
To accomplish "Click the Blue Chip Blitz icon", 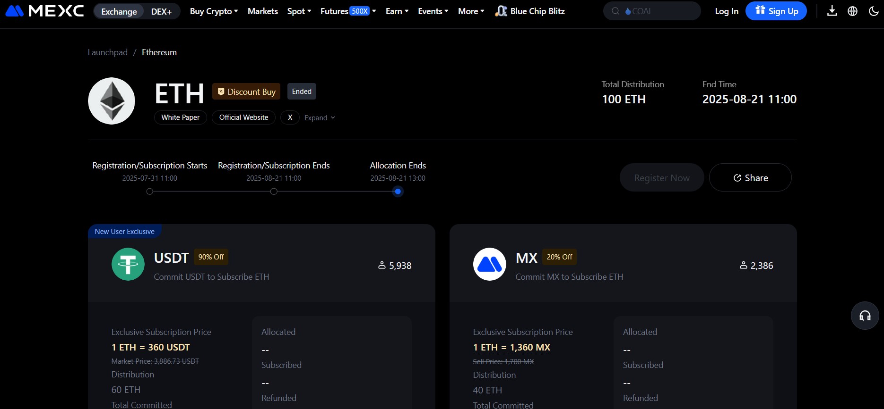I will [501, 11].
